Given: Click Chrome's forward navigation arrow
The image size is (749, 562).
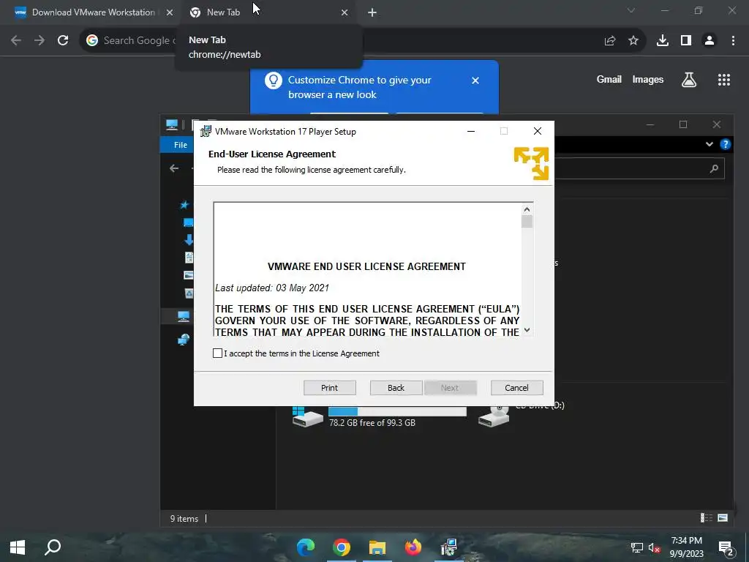Looking at the screenshot, I should 39,41.
